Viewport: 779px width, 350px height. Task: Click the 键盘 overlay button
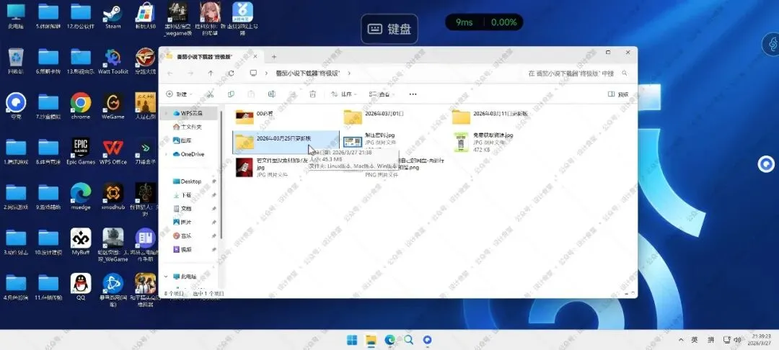coord(389,29)
